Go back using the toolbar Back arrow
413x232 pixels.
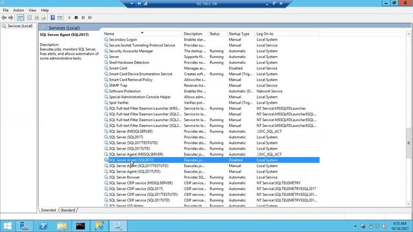coord(4,17)
